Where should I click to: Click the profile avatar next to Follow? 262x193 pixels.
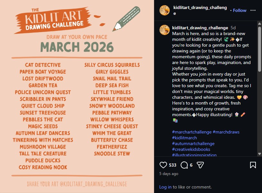pyautogui.click(x=164, y=10)
